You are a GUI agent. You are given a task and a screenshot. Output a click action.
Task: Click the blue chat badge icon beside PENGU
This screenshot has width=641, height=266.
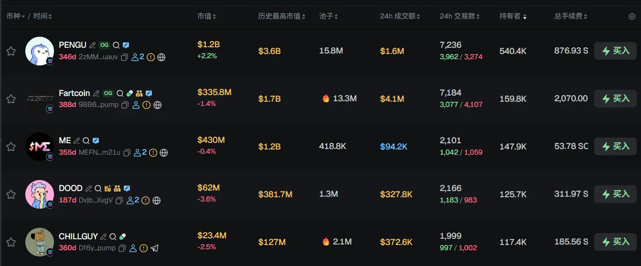(x=126, y=45)
